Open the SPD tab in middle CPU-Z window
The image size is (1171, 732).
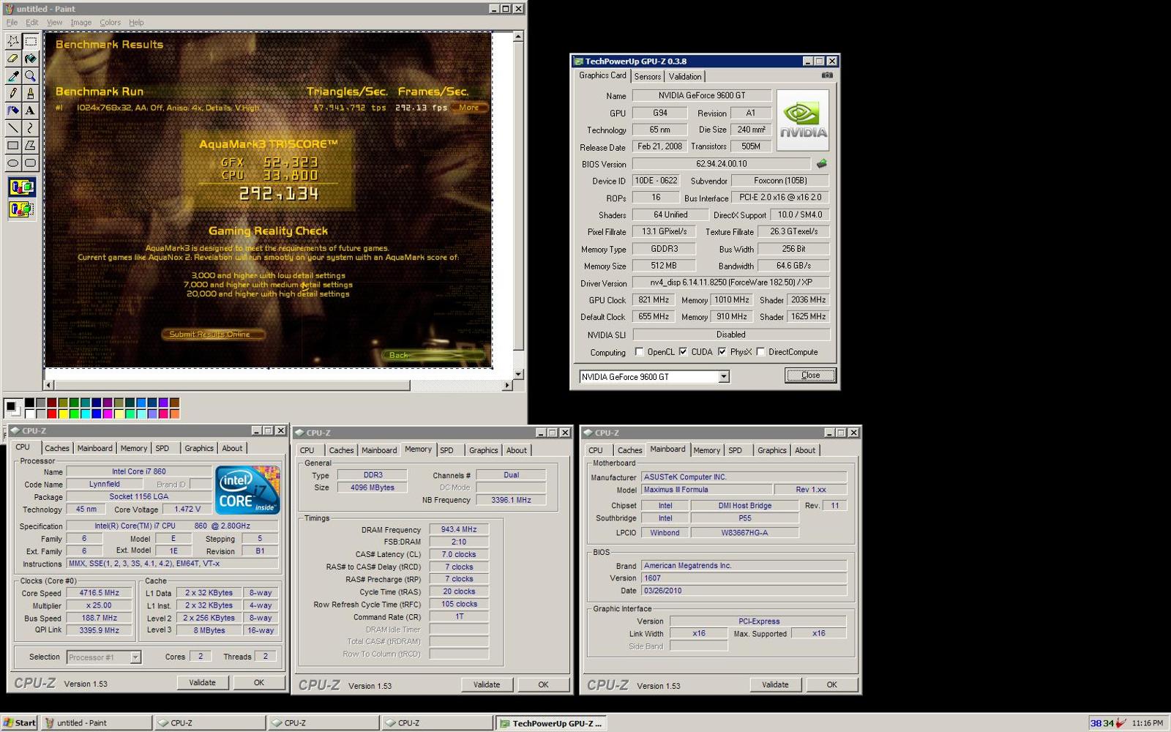click(446, 450)
